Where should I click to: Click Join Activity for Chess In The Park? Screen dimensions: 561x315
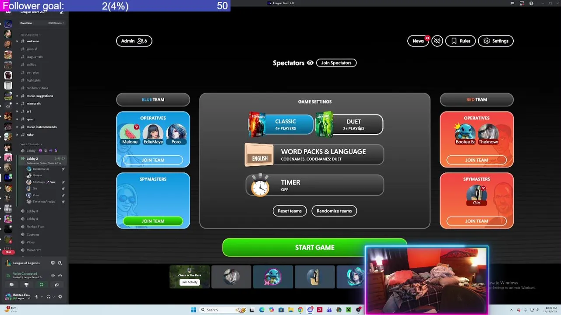[190, 282]
